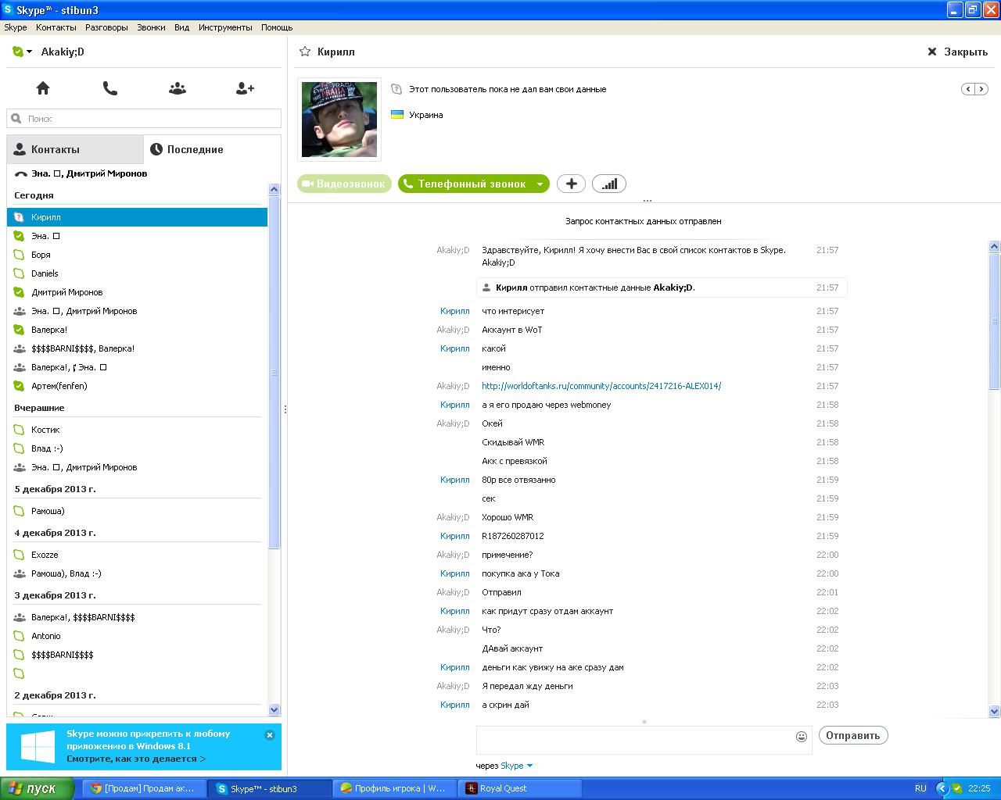Click the RU language indicator
Screen dimensions: 1001x800
(x=920, y=788)
